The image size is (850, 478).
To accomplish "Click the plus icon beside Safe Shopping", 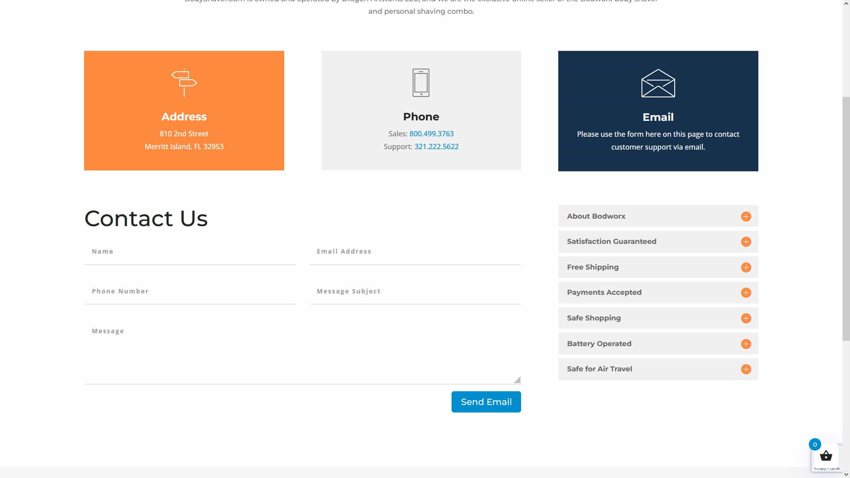I will 746,318.
